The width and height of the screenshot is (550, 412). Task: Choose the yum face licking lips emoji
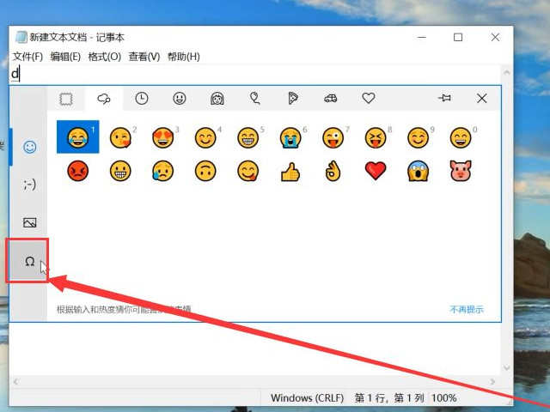(248, 171)
